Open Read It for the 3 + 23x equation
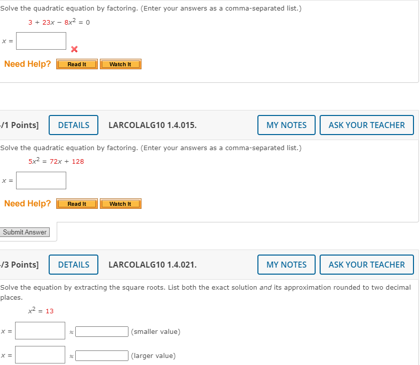This screenshot has height=365, width=420. point(77,64)
